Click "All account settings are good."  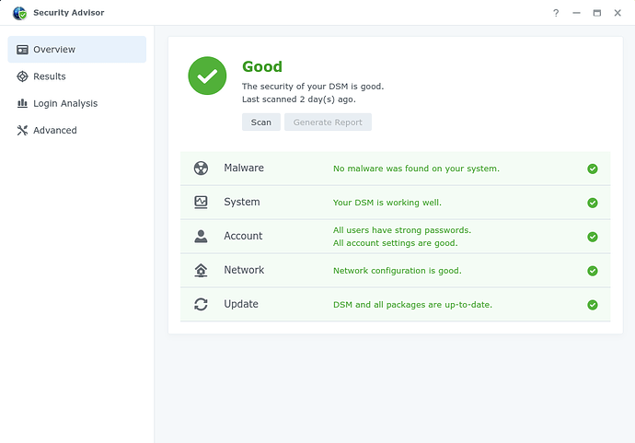point(395,243)
